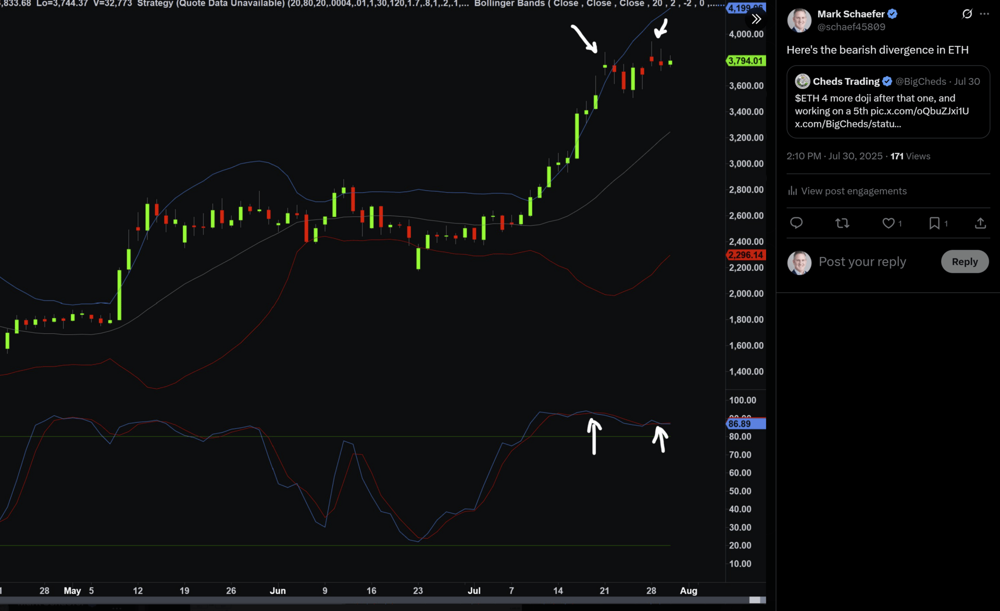Open the three-dot more options menu
This screenshot has width=1000, height=611.
[984, 14]
